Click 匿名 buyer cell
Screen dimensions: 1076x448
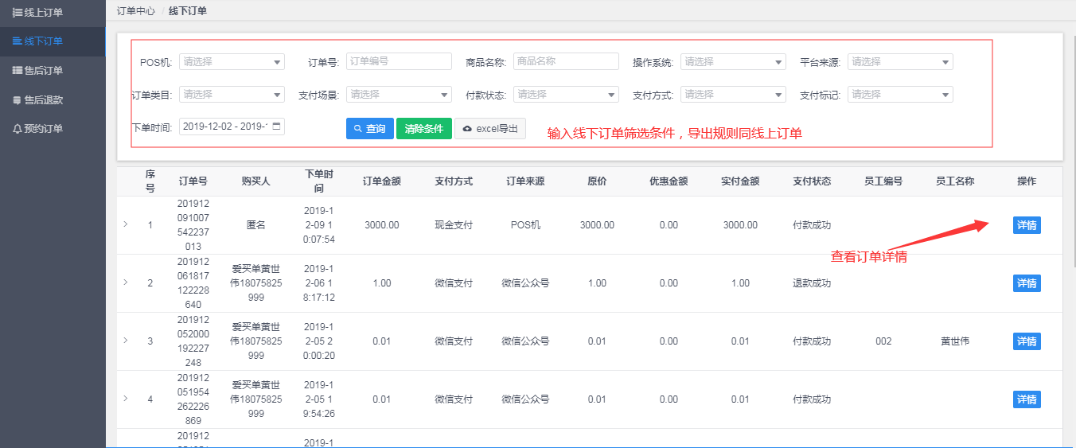256,225
